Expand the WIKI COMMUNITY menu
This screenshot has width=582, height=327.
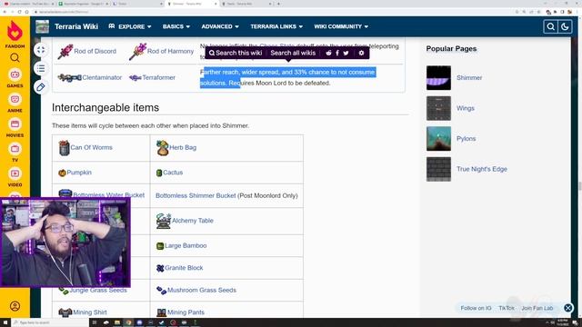(341, 26)
